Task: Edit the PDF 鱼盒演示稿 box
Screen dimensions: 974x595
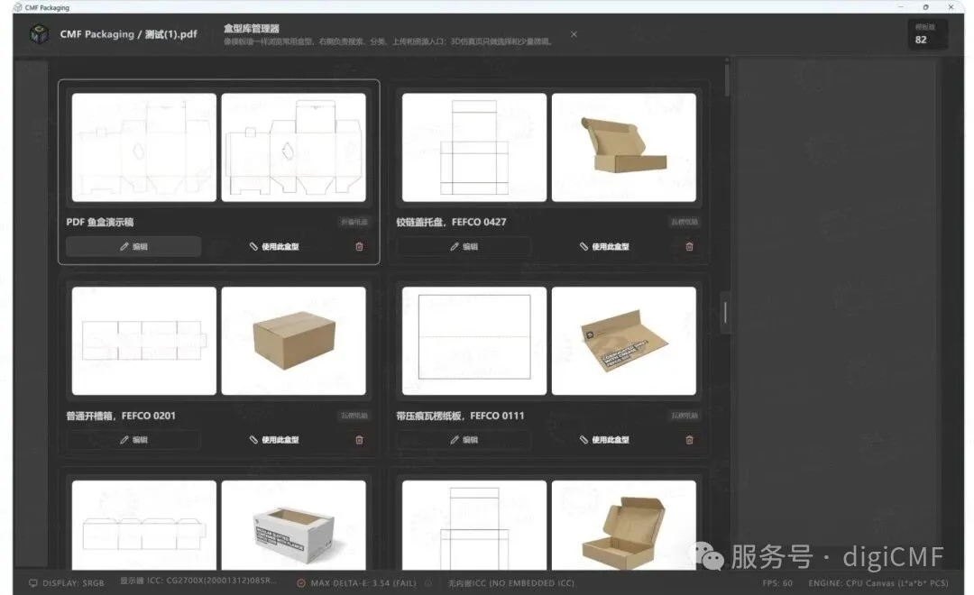Action: (x=133, y=247)
